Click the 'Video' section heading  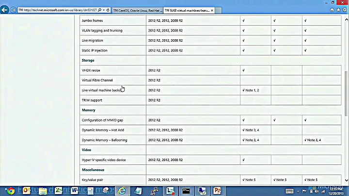pyautogui.click(x=86, y=150)
